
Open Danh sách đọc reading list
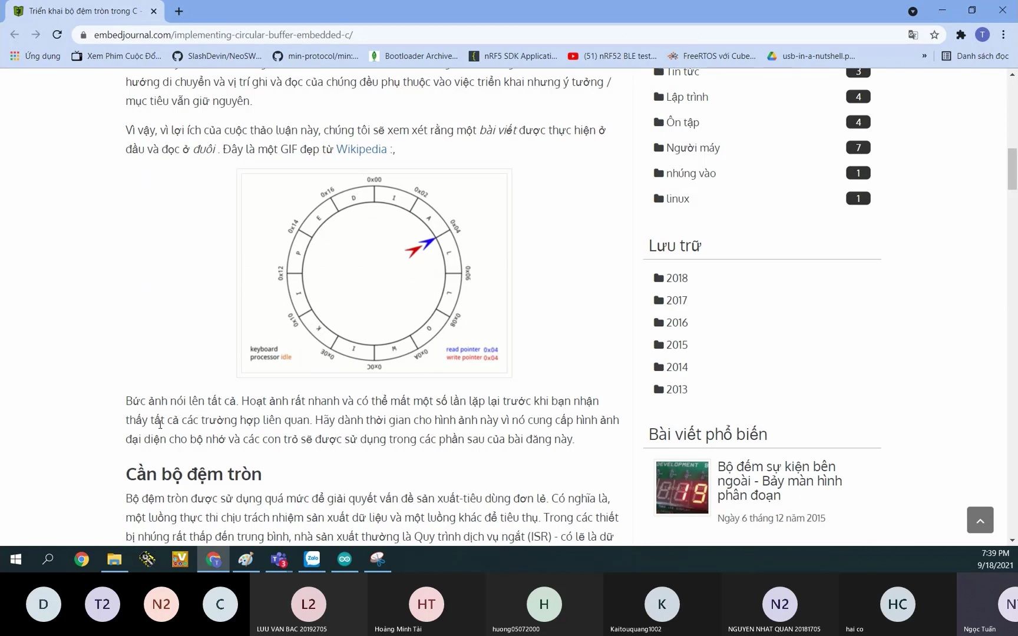[x=975, y=56]
